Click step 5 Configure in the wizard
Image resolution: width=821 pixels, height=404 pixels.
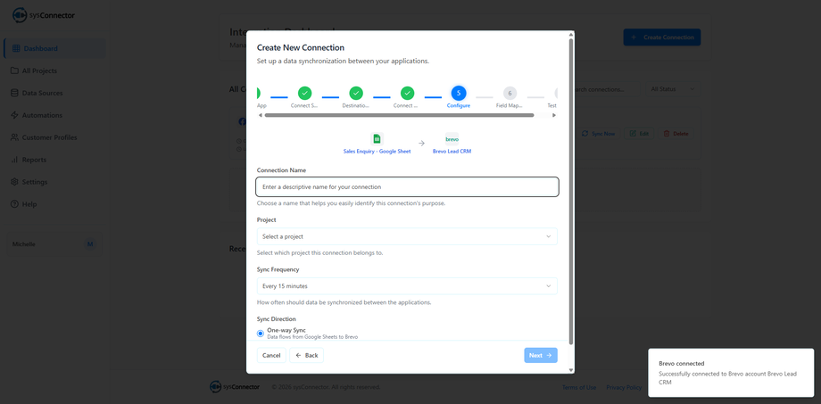click(x=458, y=97)
